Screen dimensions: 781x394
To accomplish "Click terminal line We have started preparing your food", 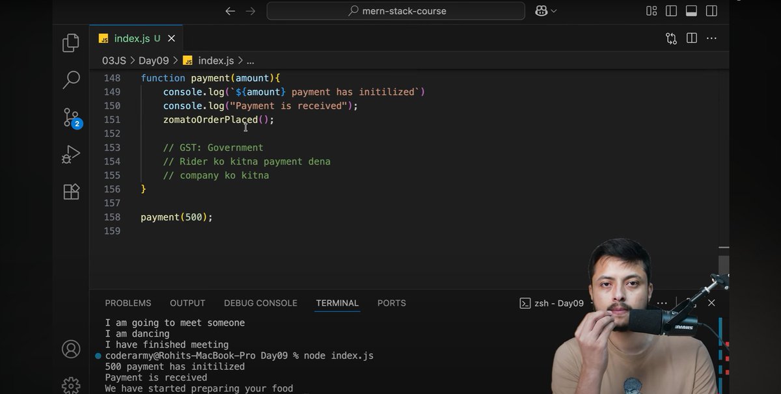I will [x=199, y=389].
